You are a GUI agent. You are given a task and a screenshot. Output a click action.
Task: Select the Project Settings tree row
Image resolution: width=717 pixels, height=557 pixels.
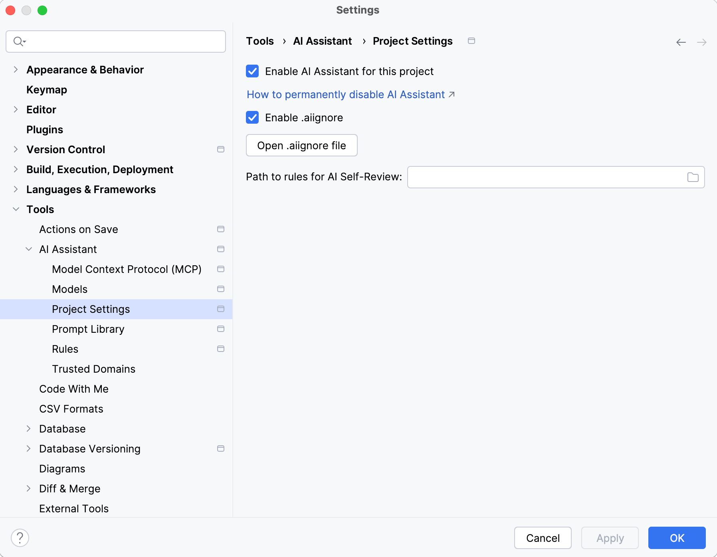pos(116,309)
